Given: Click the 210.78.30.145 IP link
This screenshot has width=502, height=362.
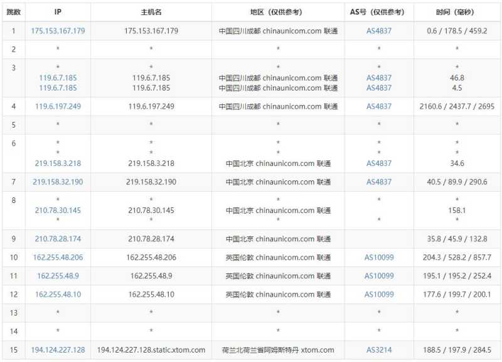Looking at the screenshot, I should pos(56,210).
